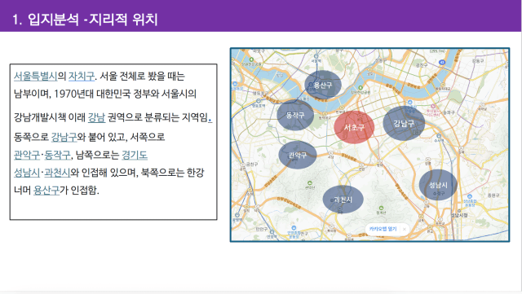Click the red 서초구 circle on map
522x294 pixels.
coord(354,127)
